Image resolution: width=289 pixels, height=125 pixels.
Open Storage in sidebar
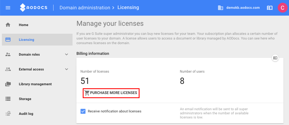[x=37, y=99]
